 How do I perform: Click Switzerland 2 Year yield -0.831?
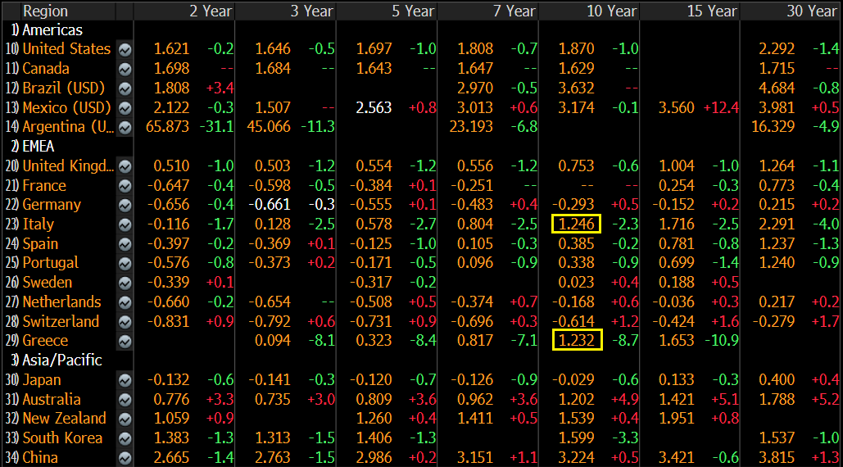(168, 321)
